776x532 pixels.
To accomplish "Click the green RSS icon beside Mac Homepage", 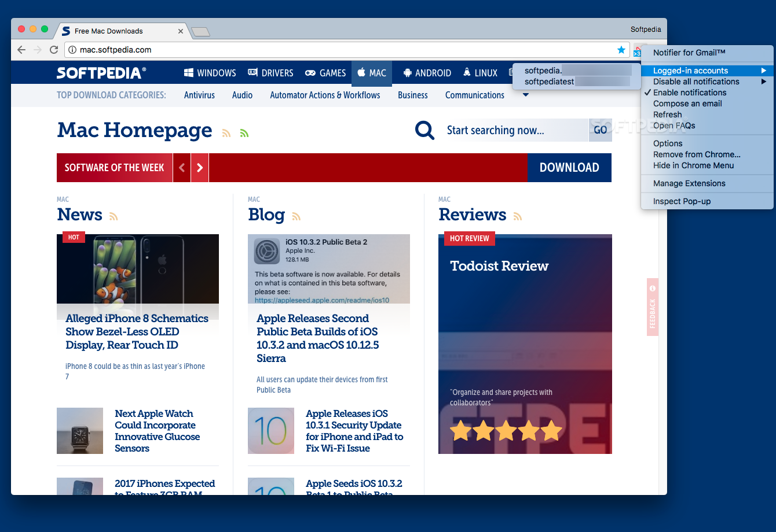I will click(244, 133).
